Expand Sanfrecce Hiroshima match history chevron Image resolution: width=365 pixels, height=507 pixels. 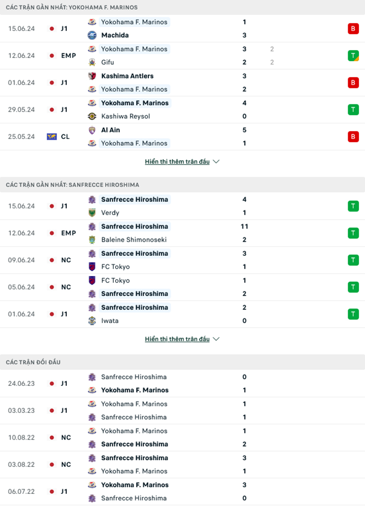pos(216,339)
